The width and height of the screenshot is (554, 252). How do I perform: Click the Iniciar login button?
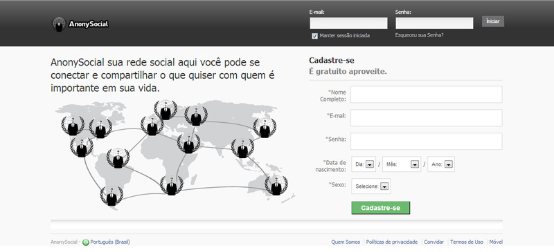(x=493, y=21)
